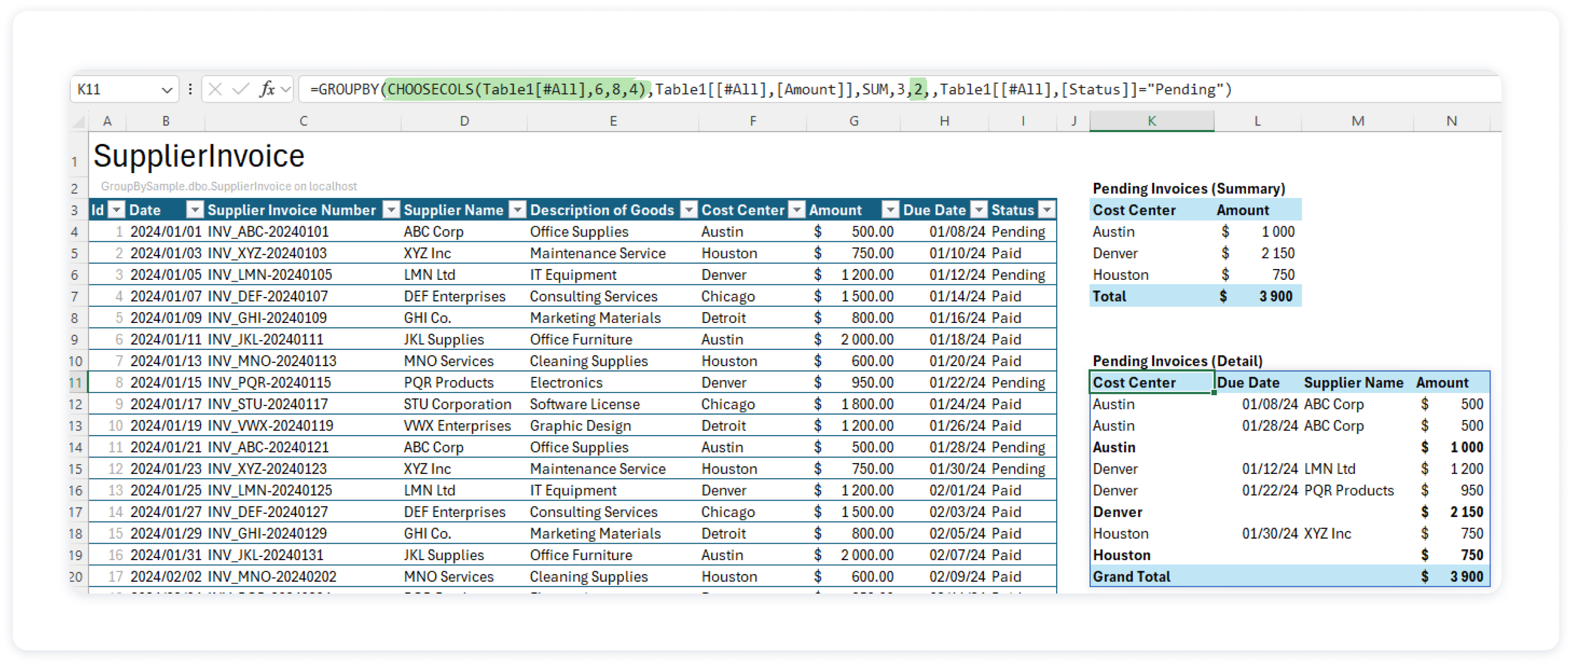Click the SupplierInvoice title cell

point(199,156)
